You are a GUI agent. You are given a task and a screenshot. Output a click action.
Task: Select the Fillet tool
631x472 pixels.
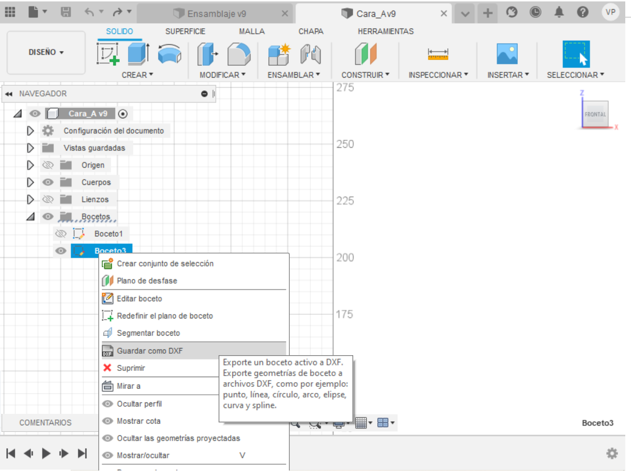point(239,53)
